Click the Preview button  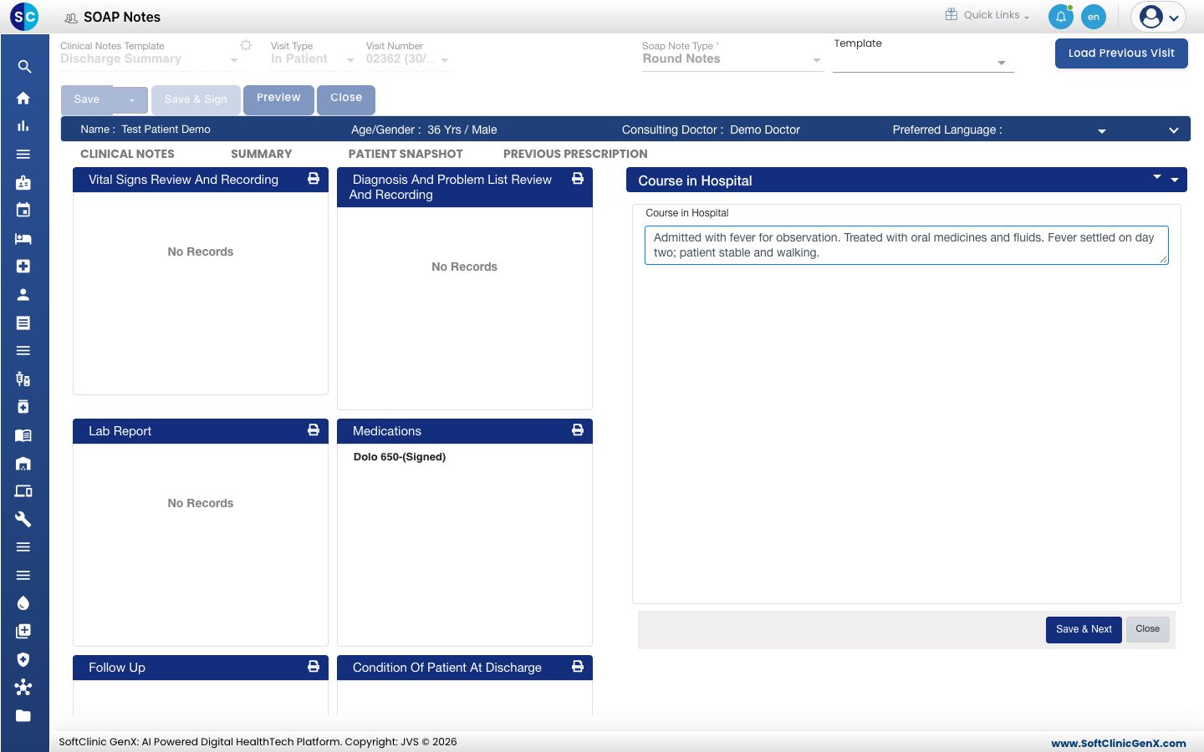coord(278,99)
